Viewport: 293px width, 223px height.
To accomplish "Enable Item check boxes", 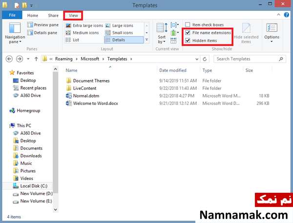I will tap(188, 25).
